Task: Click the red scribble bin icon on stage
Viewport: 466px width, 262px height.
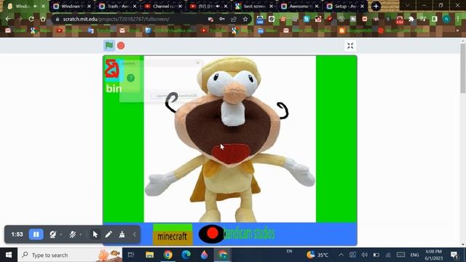Action: 112,68
